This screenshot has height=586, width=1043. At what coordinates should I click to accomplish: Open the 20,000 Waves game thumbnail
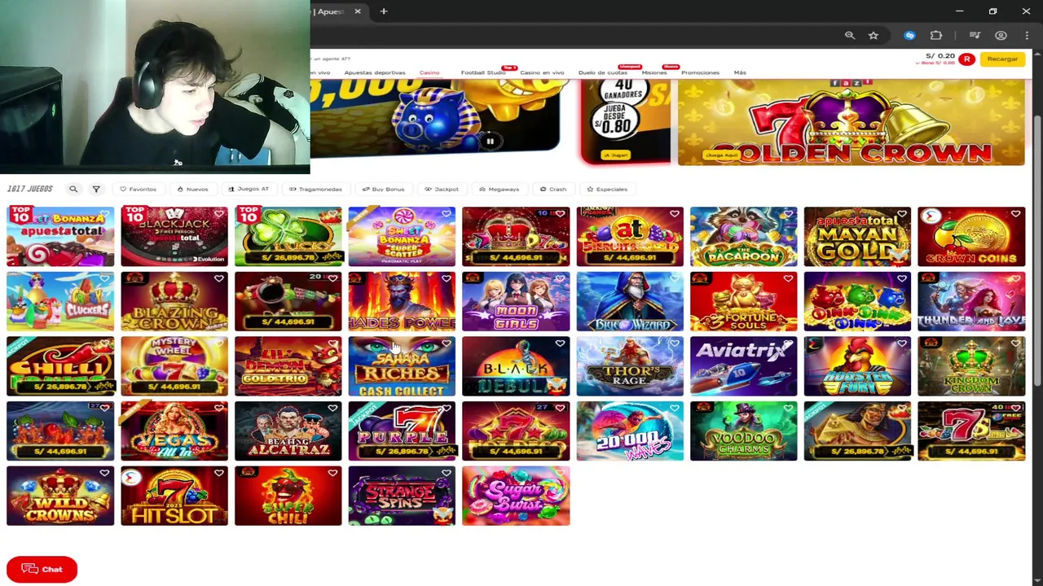point(630,431)
